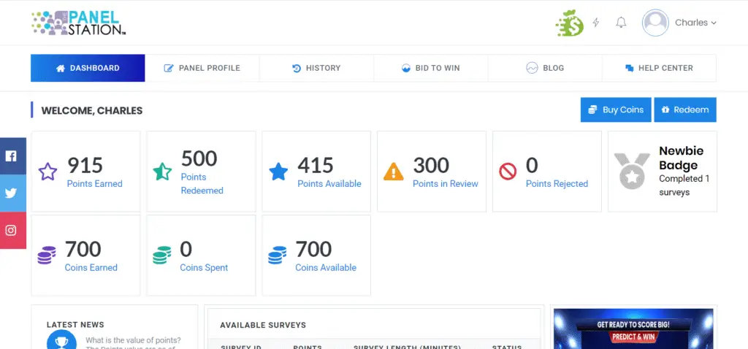
Task: Open Facebook from the side social bar
Action: point(12,156)
